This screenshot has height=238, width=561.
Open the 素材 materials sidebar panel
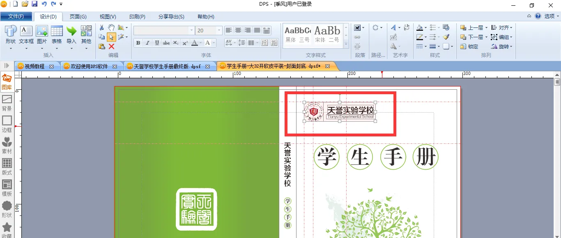(x=7, y=145)
